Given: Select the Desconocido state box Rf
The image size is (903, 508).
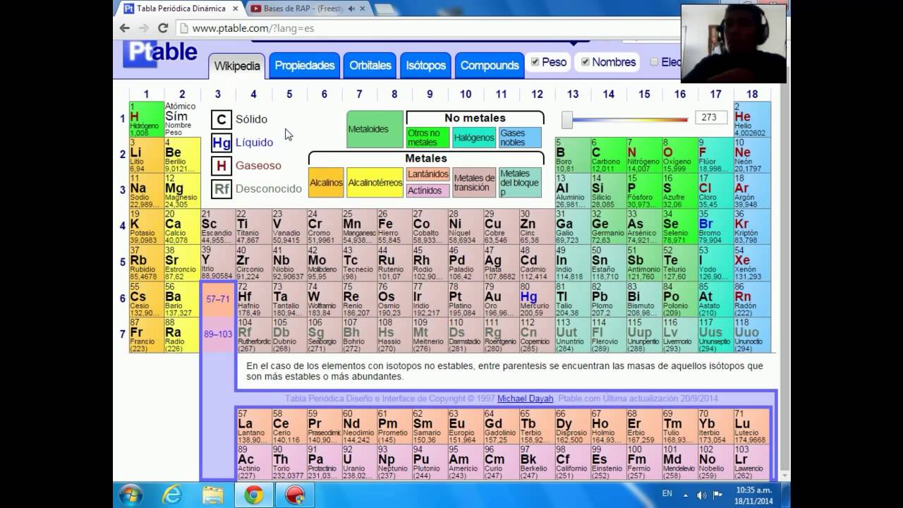Looking at the screenshot, I should (222, 189).
